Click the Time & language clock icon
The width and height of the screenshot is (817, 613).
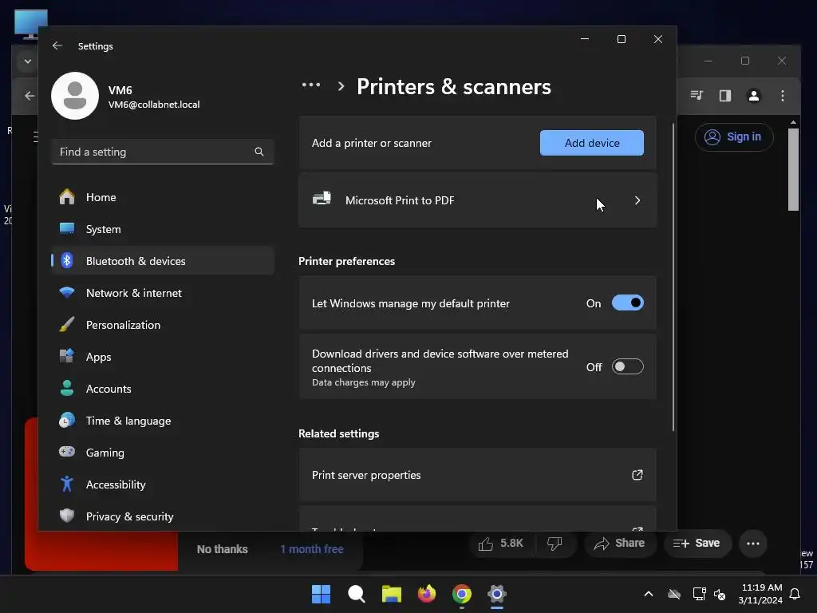click(x=67, y=420)
